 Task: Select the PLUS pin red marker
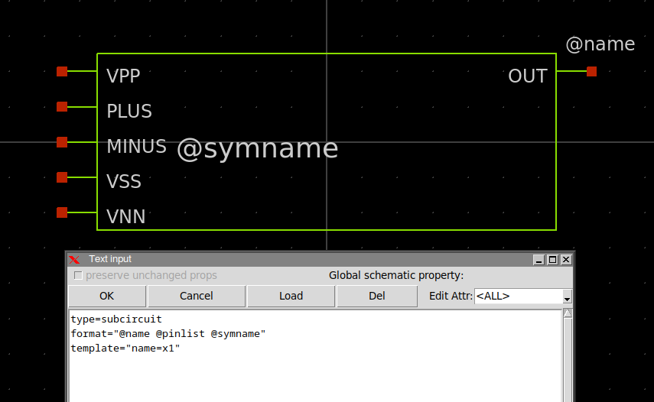pyautogui.click(x=62, y=107)
